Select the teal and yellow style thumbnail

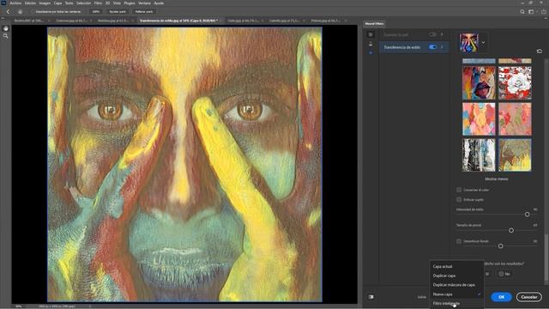tap(515, 154)
